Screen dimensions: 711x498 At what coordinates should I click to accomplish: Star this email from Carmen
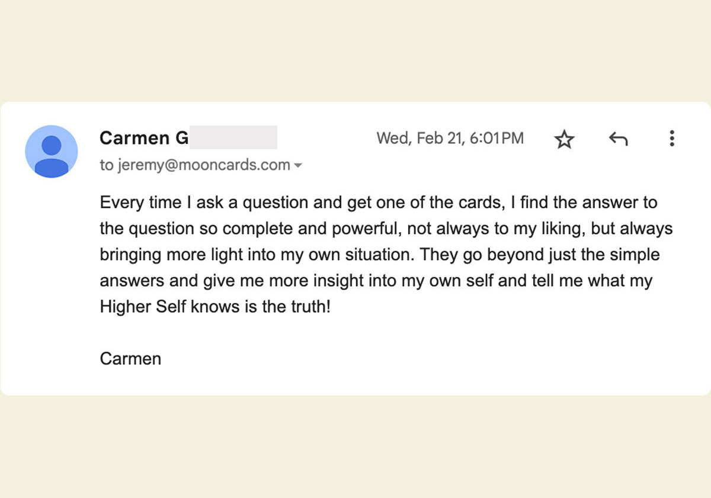[564, 139]
